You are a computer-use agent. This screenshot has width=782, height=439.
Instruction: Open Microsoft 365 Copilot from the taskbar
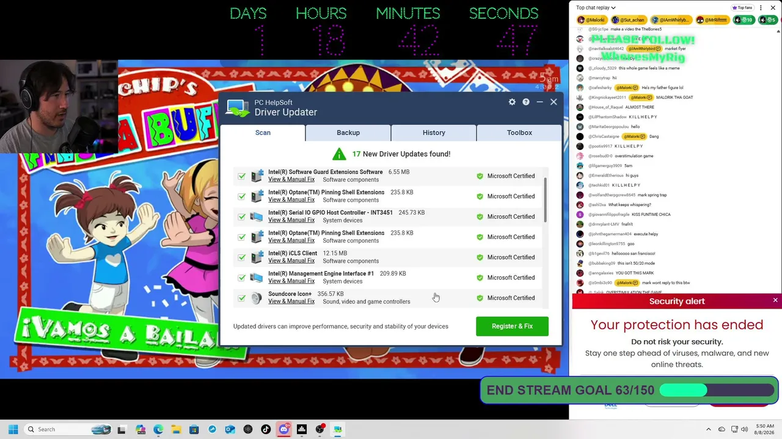pos(141,429)
